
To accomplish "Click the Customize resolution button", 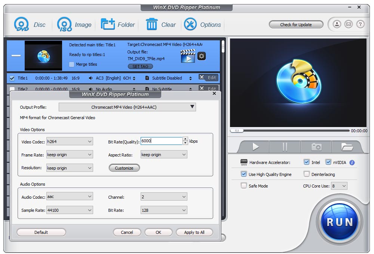I will [x=124, y=168].
